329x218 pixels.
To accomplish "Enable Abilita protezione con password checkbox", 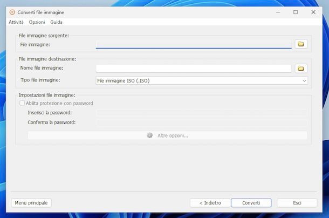I will (22, 103).
